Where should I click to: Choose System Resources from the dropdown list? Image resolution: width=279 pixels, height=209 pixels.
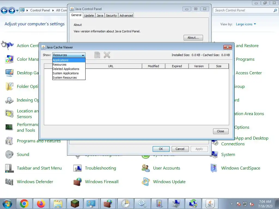tap(69, 78)
